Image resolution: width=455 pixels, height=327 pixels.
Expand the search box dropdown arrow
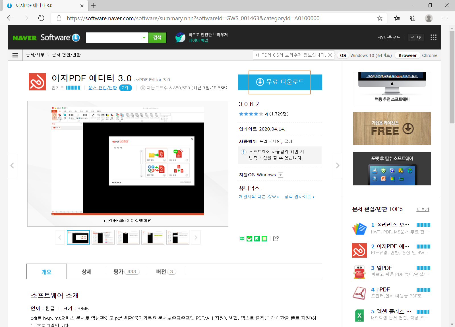click(x=144, y=38)
